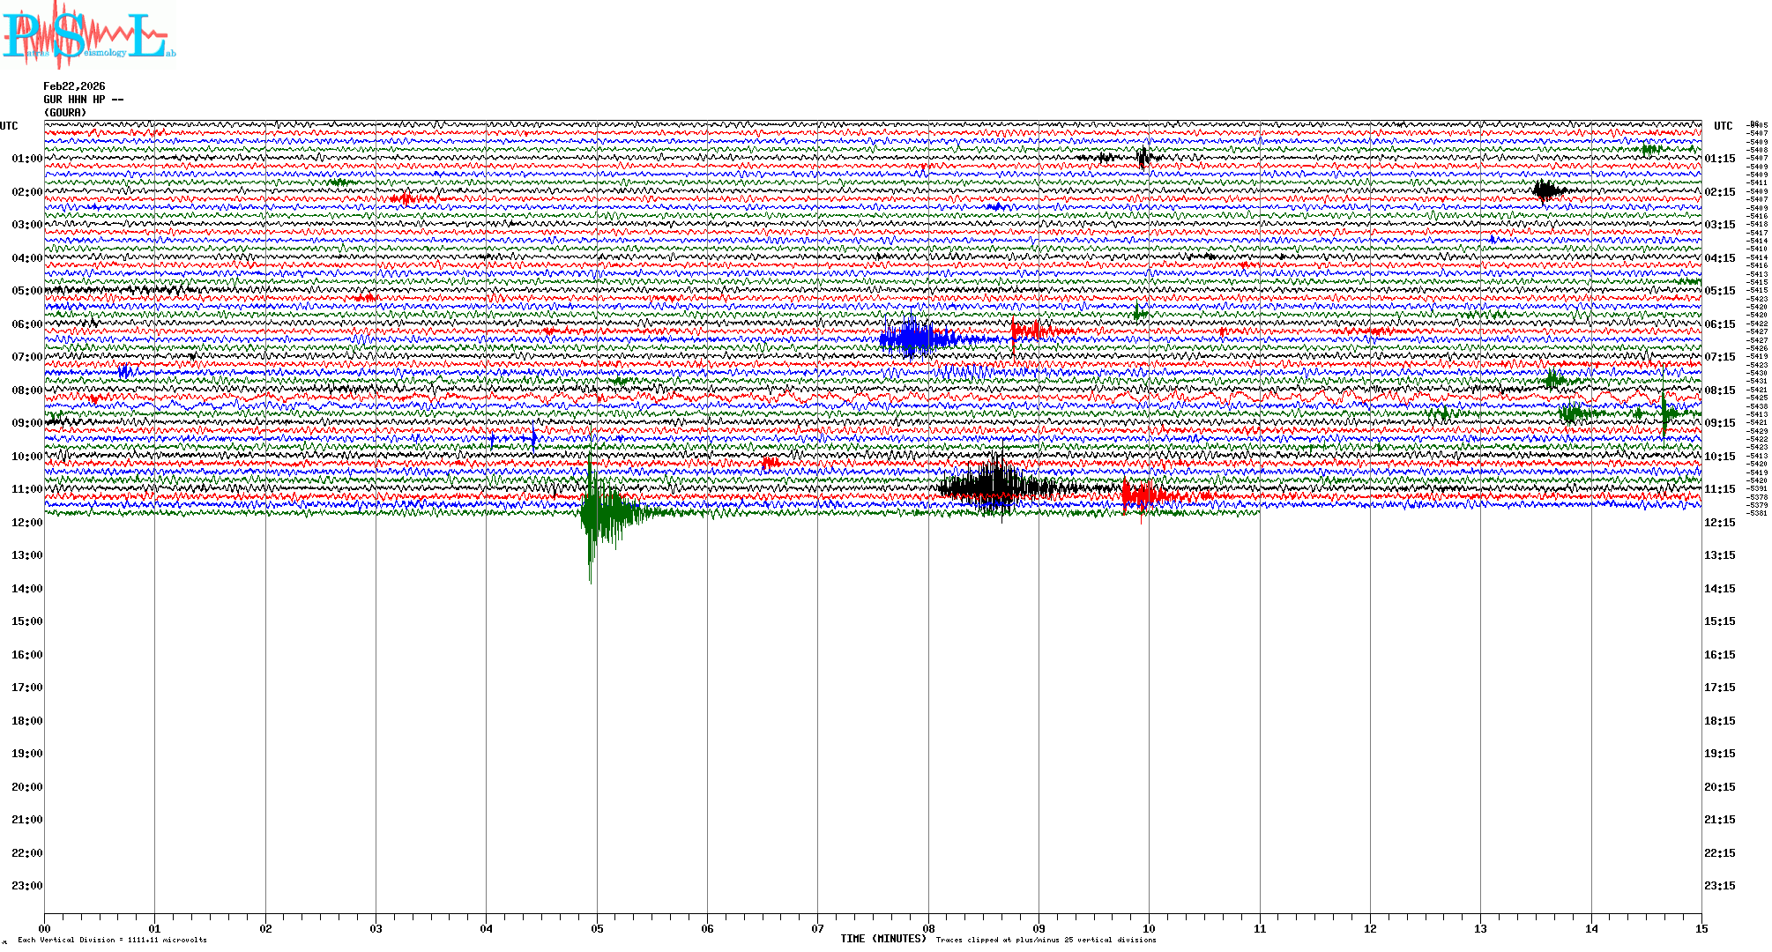Click the traces clipped footnote text

pyautogui.click(x=1046, y=940)
